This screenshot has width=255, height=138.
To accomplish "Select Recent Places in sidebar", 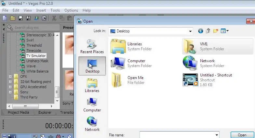I will 92,47.
